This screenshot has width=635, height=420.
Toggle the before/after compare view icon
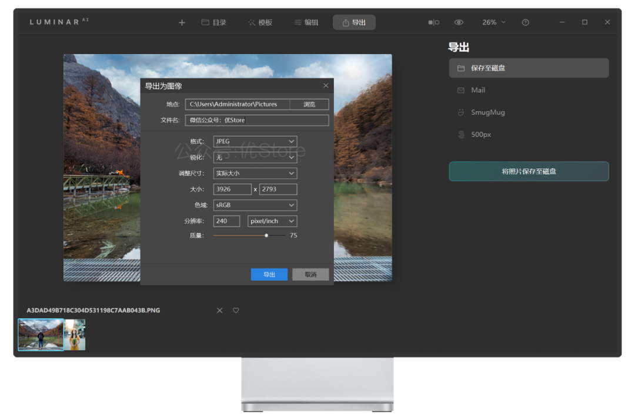pos(433,22)
